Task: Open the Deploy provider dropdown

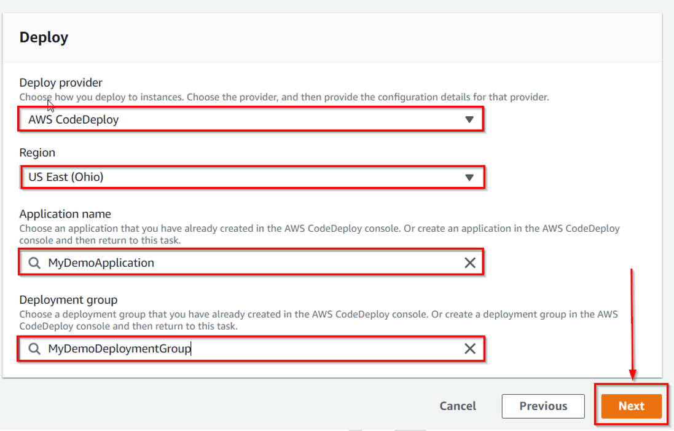Action: 246,119
